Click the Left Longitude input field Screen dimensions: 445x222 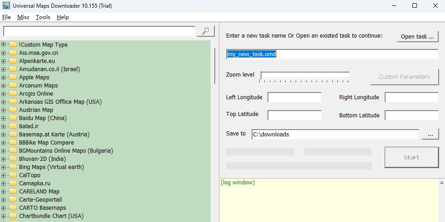click(x=294, y=97)
